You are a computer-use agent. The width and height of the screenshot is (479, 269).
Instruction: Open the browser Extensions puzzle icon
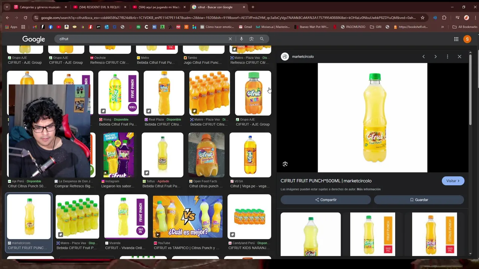coord(444,18)
